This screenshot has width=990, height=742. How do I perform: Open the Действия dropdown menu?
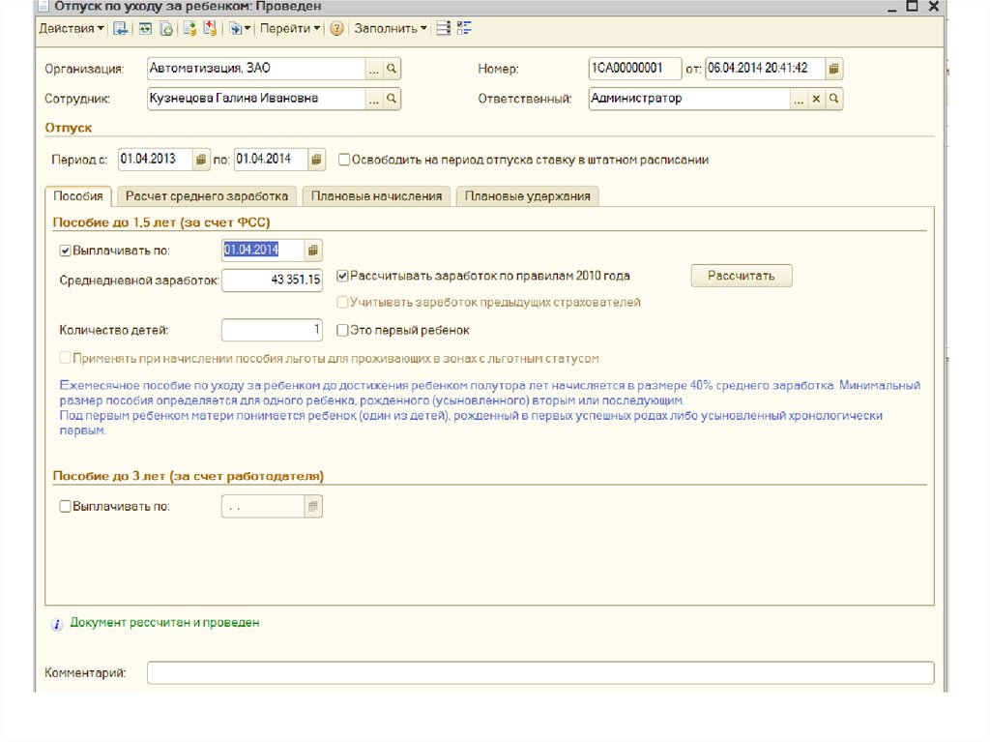72,28
